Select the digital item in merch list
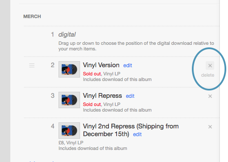The image size is (228, 162). click(x=67, y=34)
